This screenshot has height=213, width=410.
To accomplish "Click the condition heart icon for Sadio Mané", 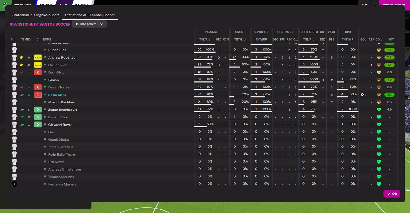I will [x=379, y=95].
